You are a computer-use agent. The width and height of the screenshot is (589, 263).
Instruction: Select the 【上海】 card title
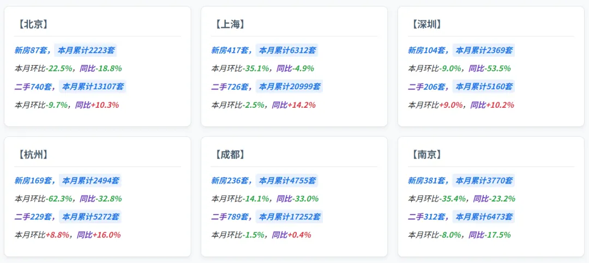[229, 25]
